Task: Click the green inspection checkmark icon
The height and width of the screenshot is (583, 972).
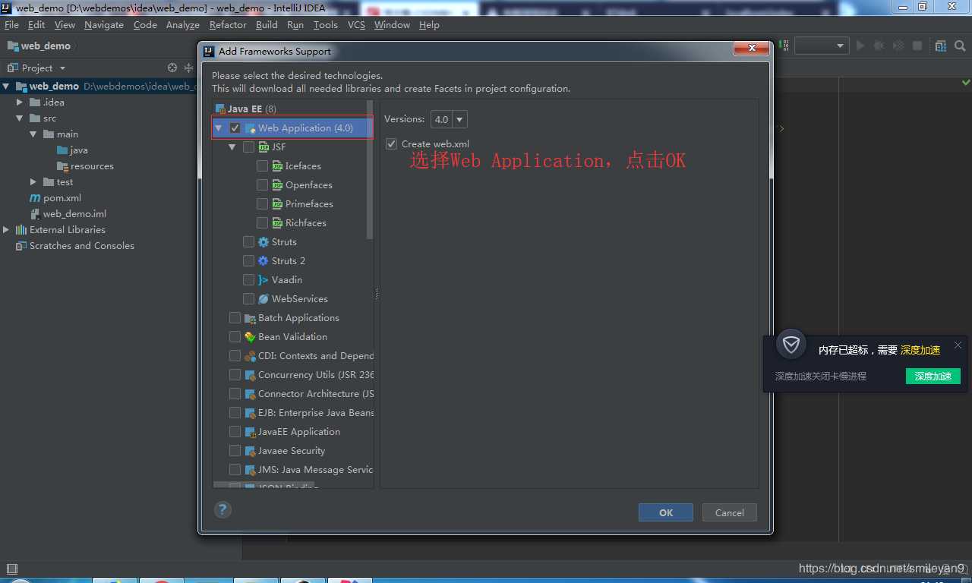Action: pyautogui.click(x=966, y=82)
